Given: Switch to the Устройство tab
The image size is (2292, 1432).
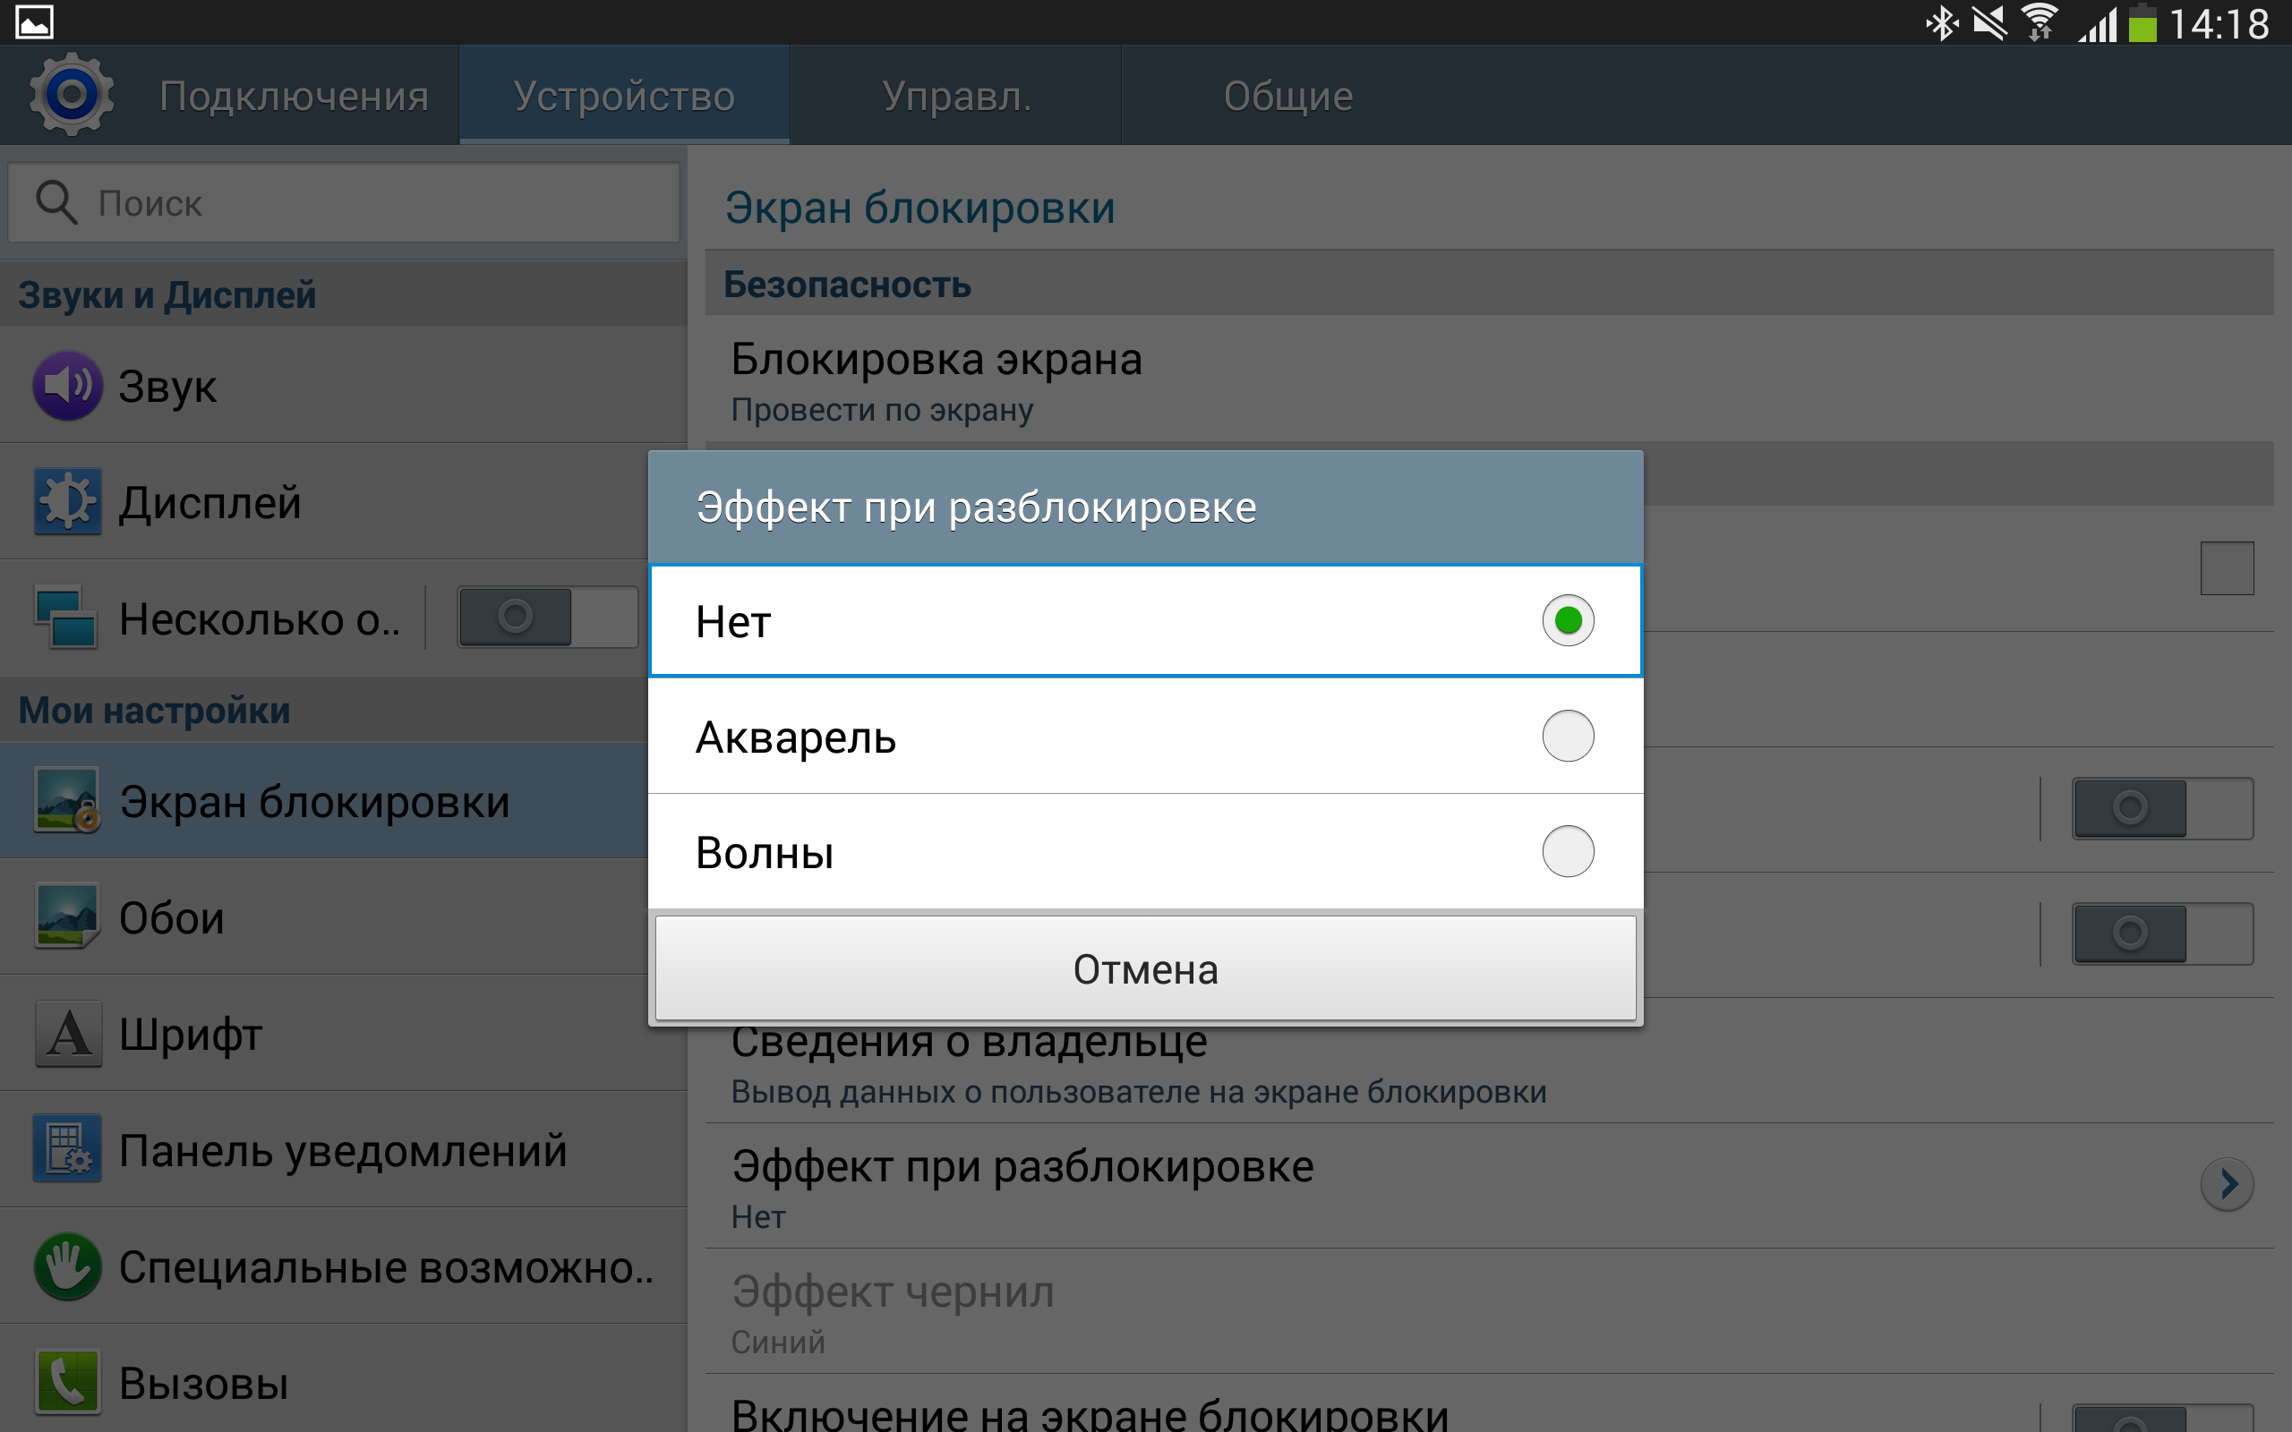Looking at the screenshot, I should [x=624, y=96].
